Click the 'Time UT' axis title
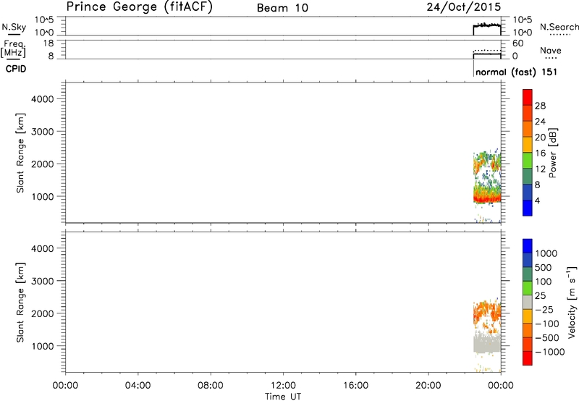Viewport: 579px width, 401px height. [283, 397]
